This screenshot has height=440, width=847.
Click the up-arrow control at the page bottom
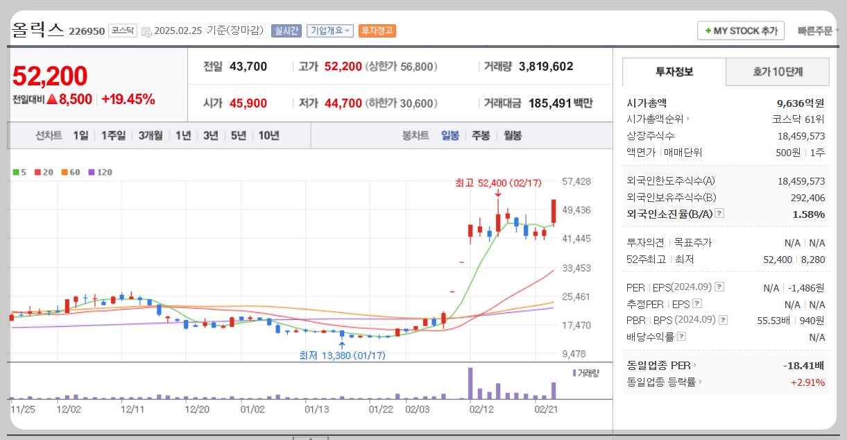(312, 437)
